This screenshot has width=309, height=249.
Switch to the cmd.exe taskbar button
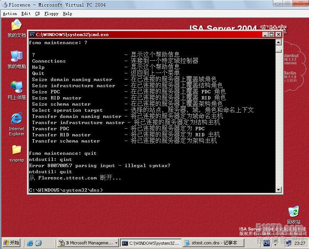pos(151,243)
